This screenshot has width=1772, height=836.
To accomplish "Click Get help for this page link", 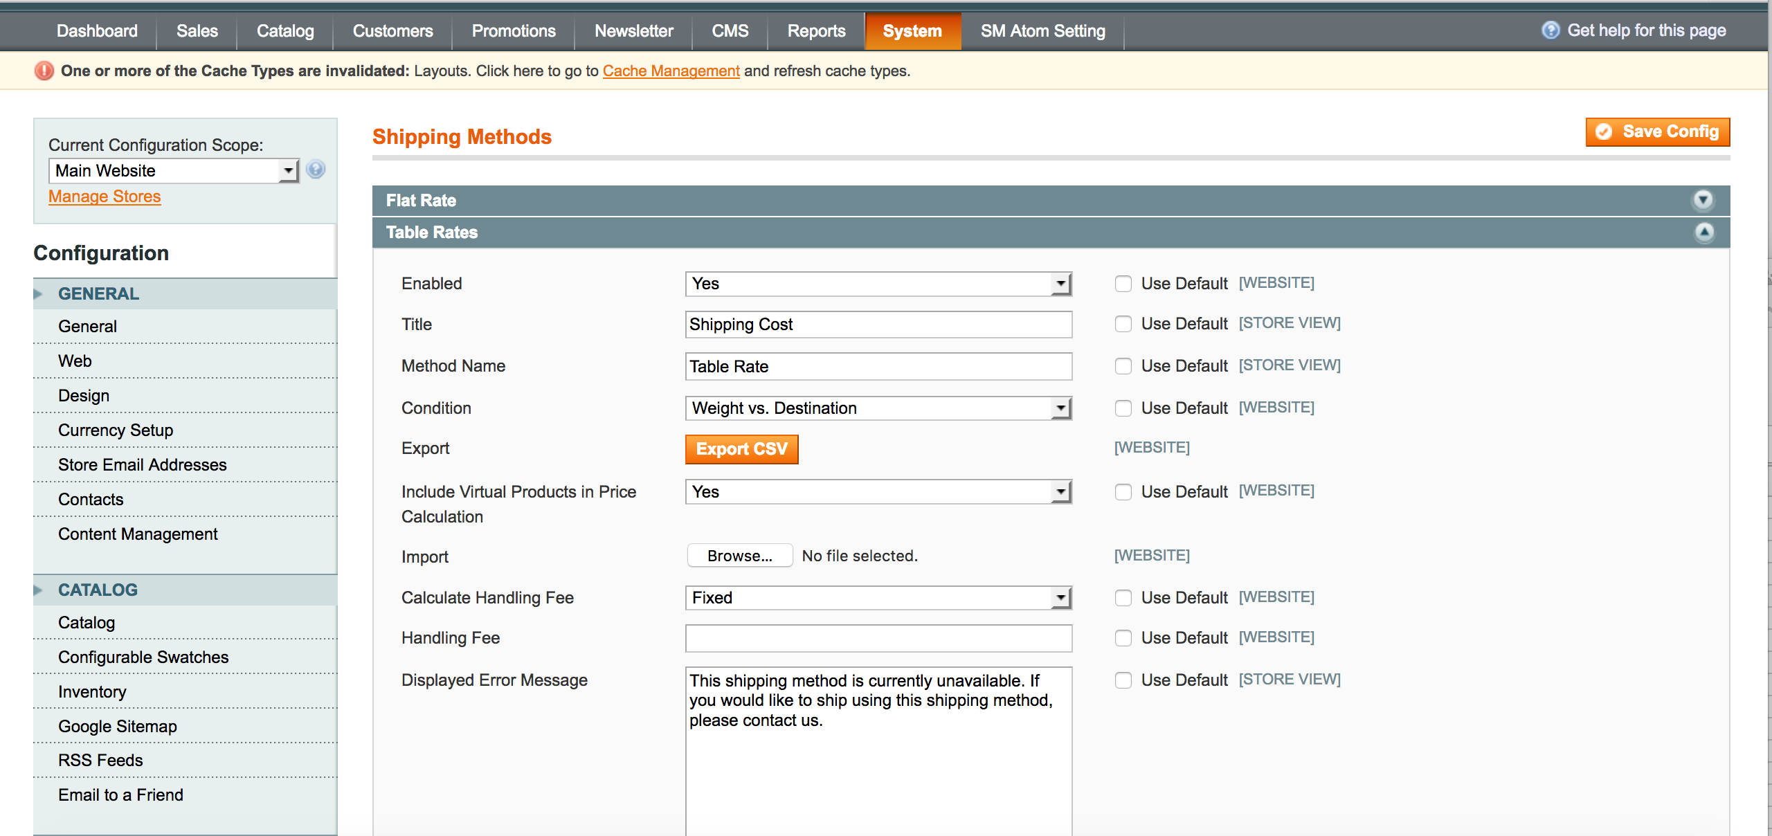I will (x=1646, y=30).
